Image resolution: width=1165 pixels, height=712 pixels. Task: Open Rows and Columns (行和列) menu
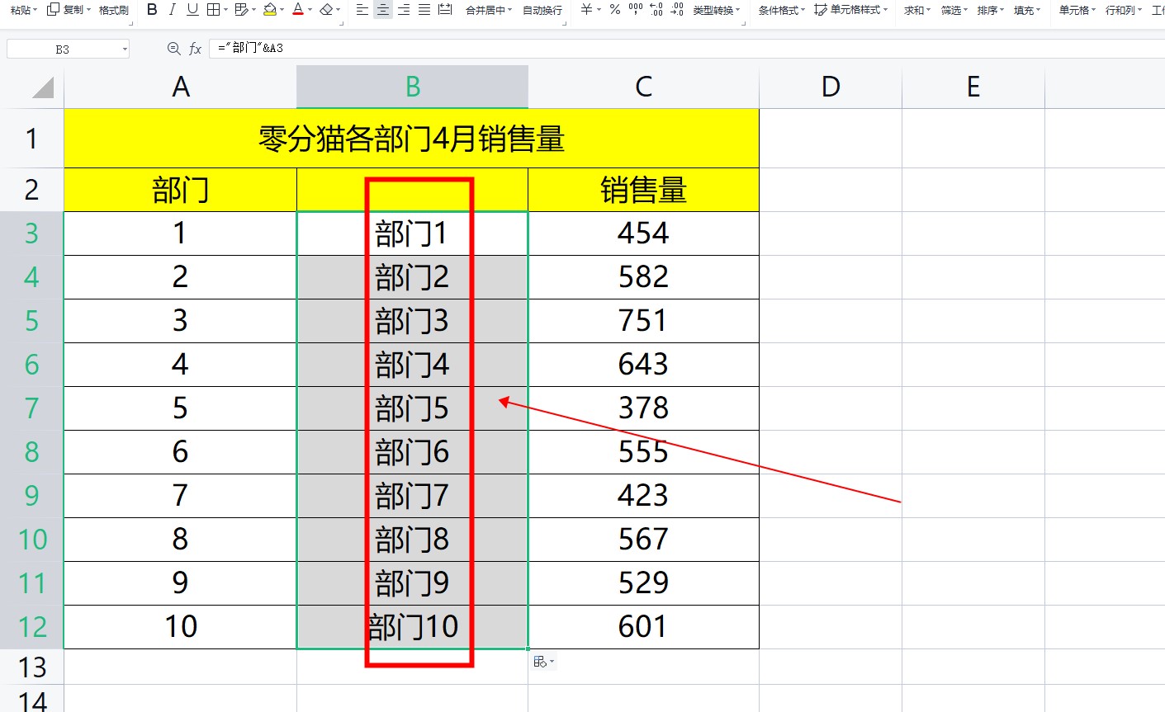[1124, 10]
